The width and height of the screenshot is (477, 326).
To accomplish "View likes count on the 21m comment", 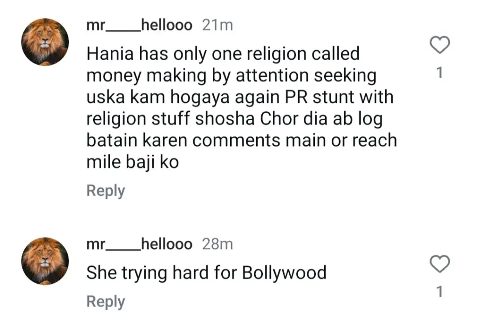I will (x=439, y=73).
